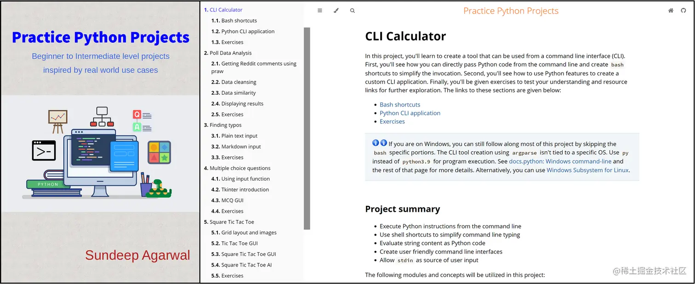Toggle the sidebar with the hamburger icon
Screen dimensions: 695x284
(320, 11)
